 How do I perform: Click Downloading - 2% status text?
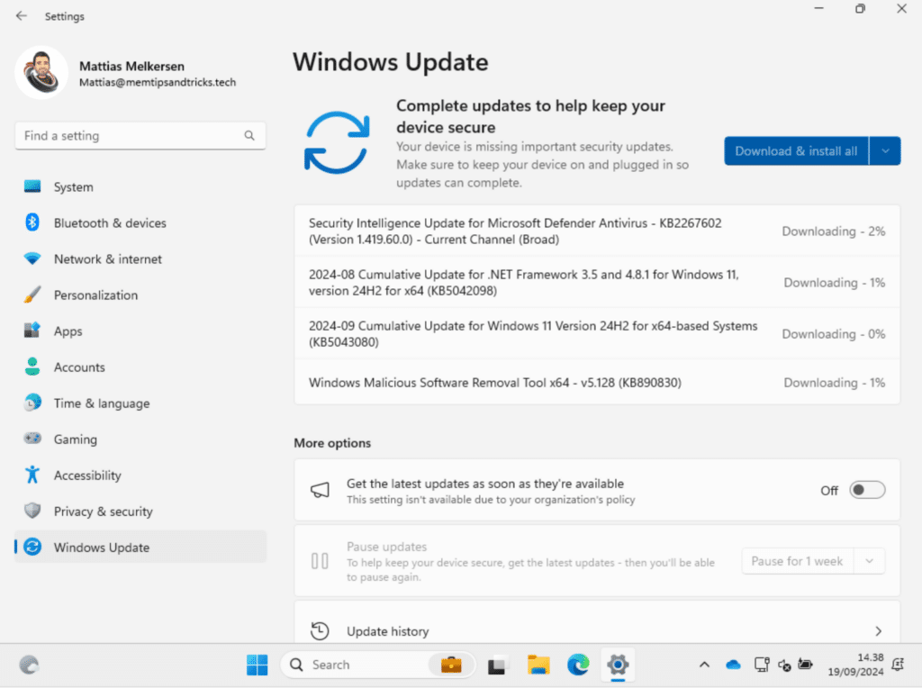point(833,231)
